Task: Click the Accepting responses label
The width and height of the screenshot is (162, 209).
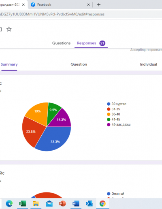Action: [146, 50]
